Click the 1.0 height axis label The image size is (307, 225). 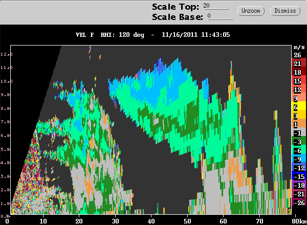coord(5,204)
